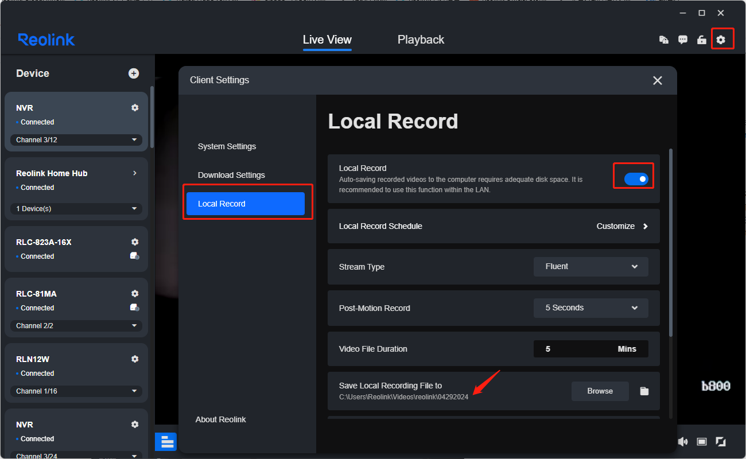Open recording folder icon next to Browse

point(644,391)
